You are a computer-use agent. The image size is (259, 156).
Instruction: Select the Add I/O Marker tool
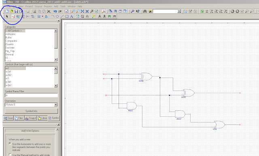pos(33,16)
